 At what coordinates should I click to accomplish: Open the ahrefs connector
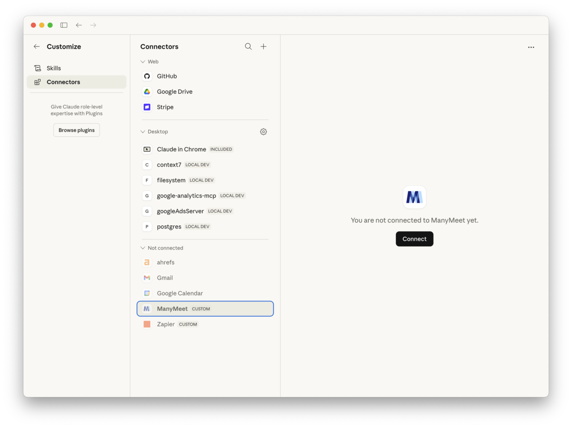pos(165,262)
